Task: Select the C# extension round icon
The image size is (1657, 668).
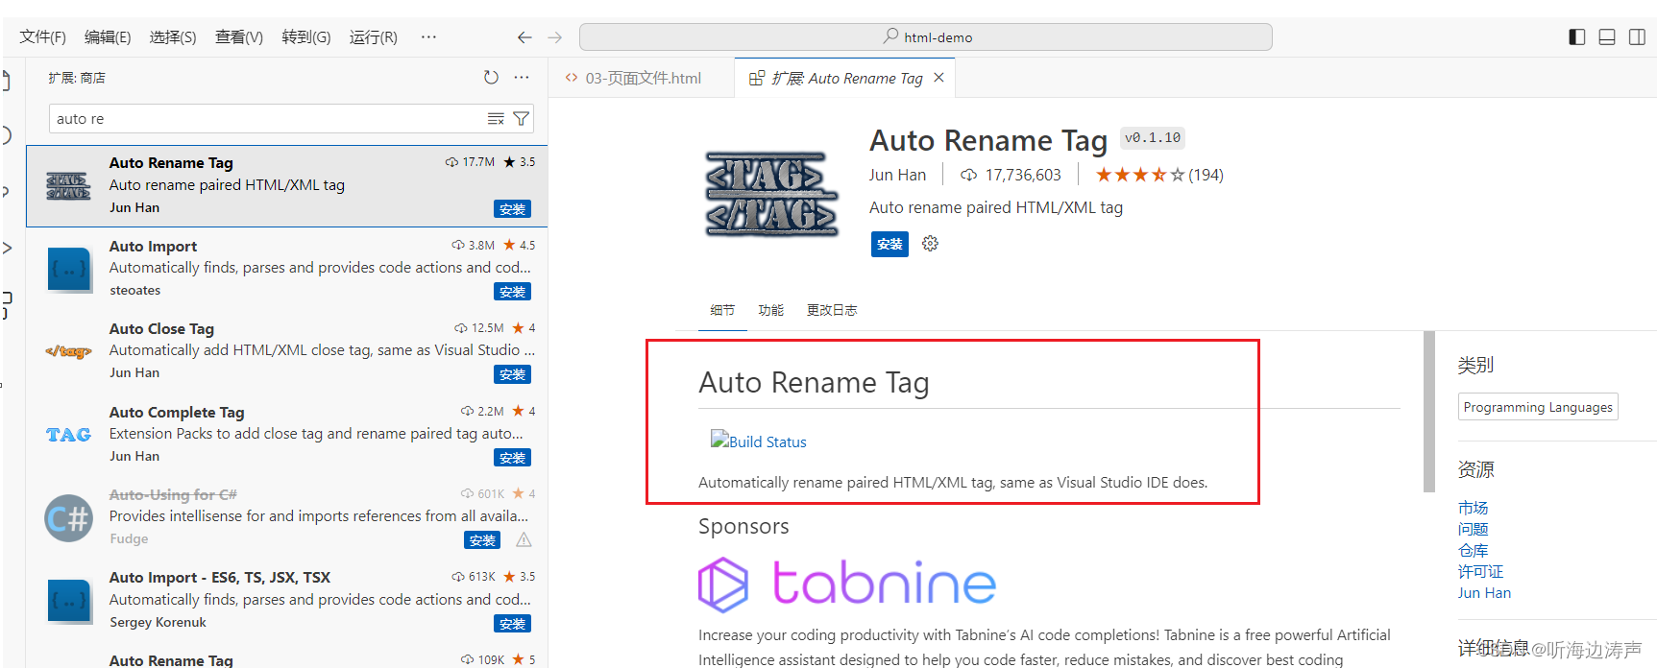Action: 68,517
